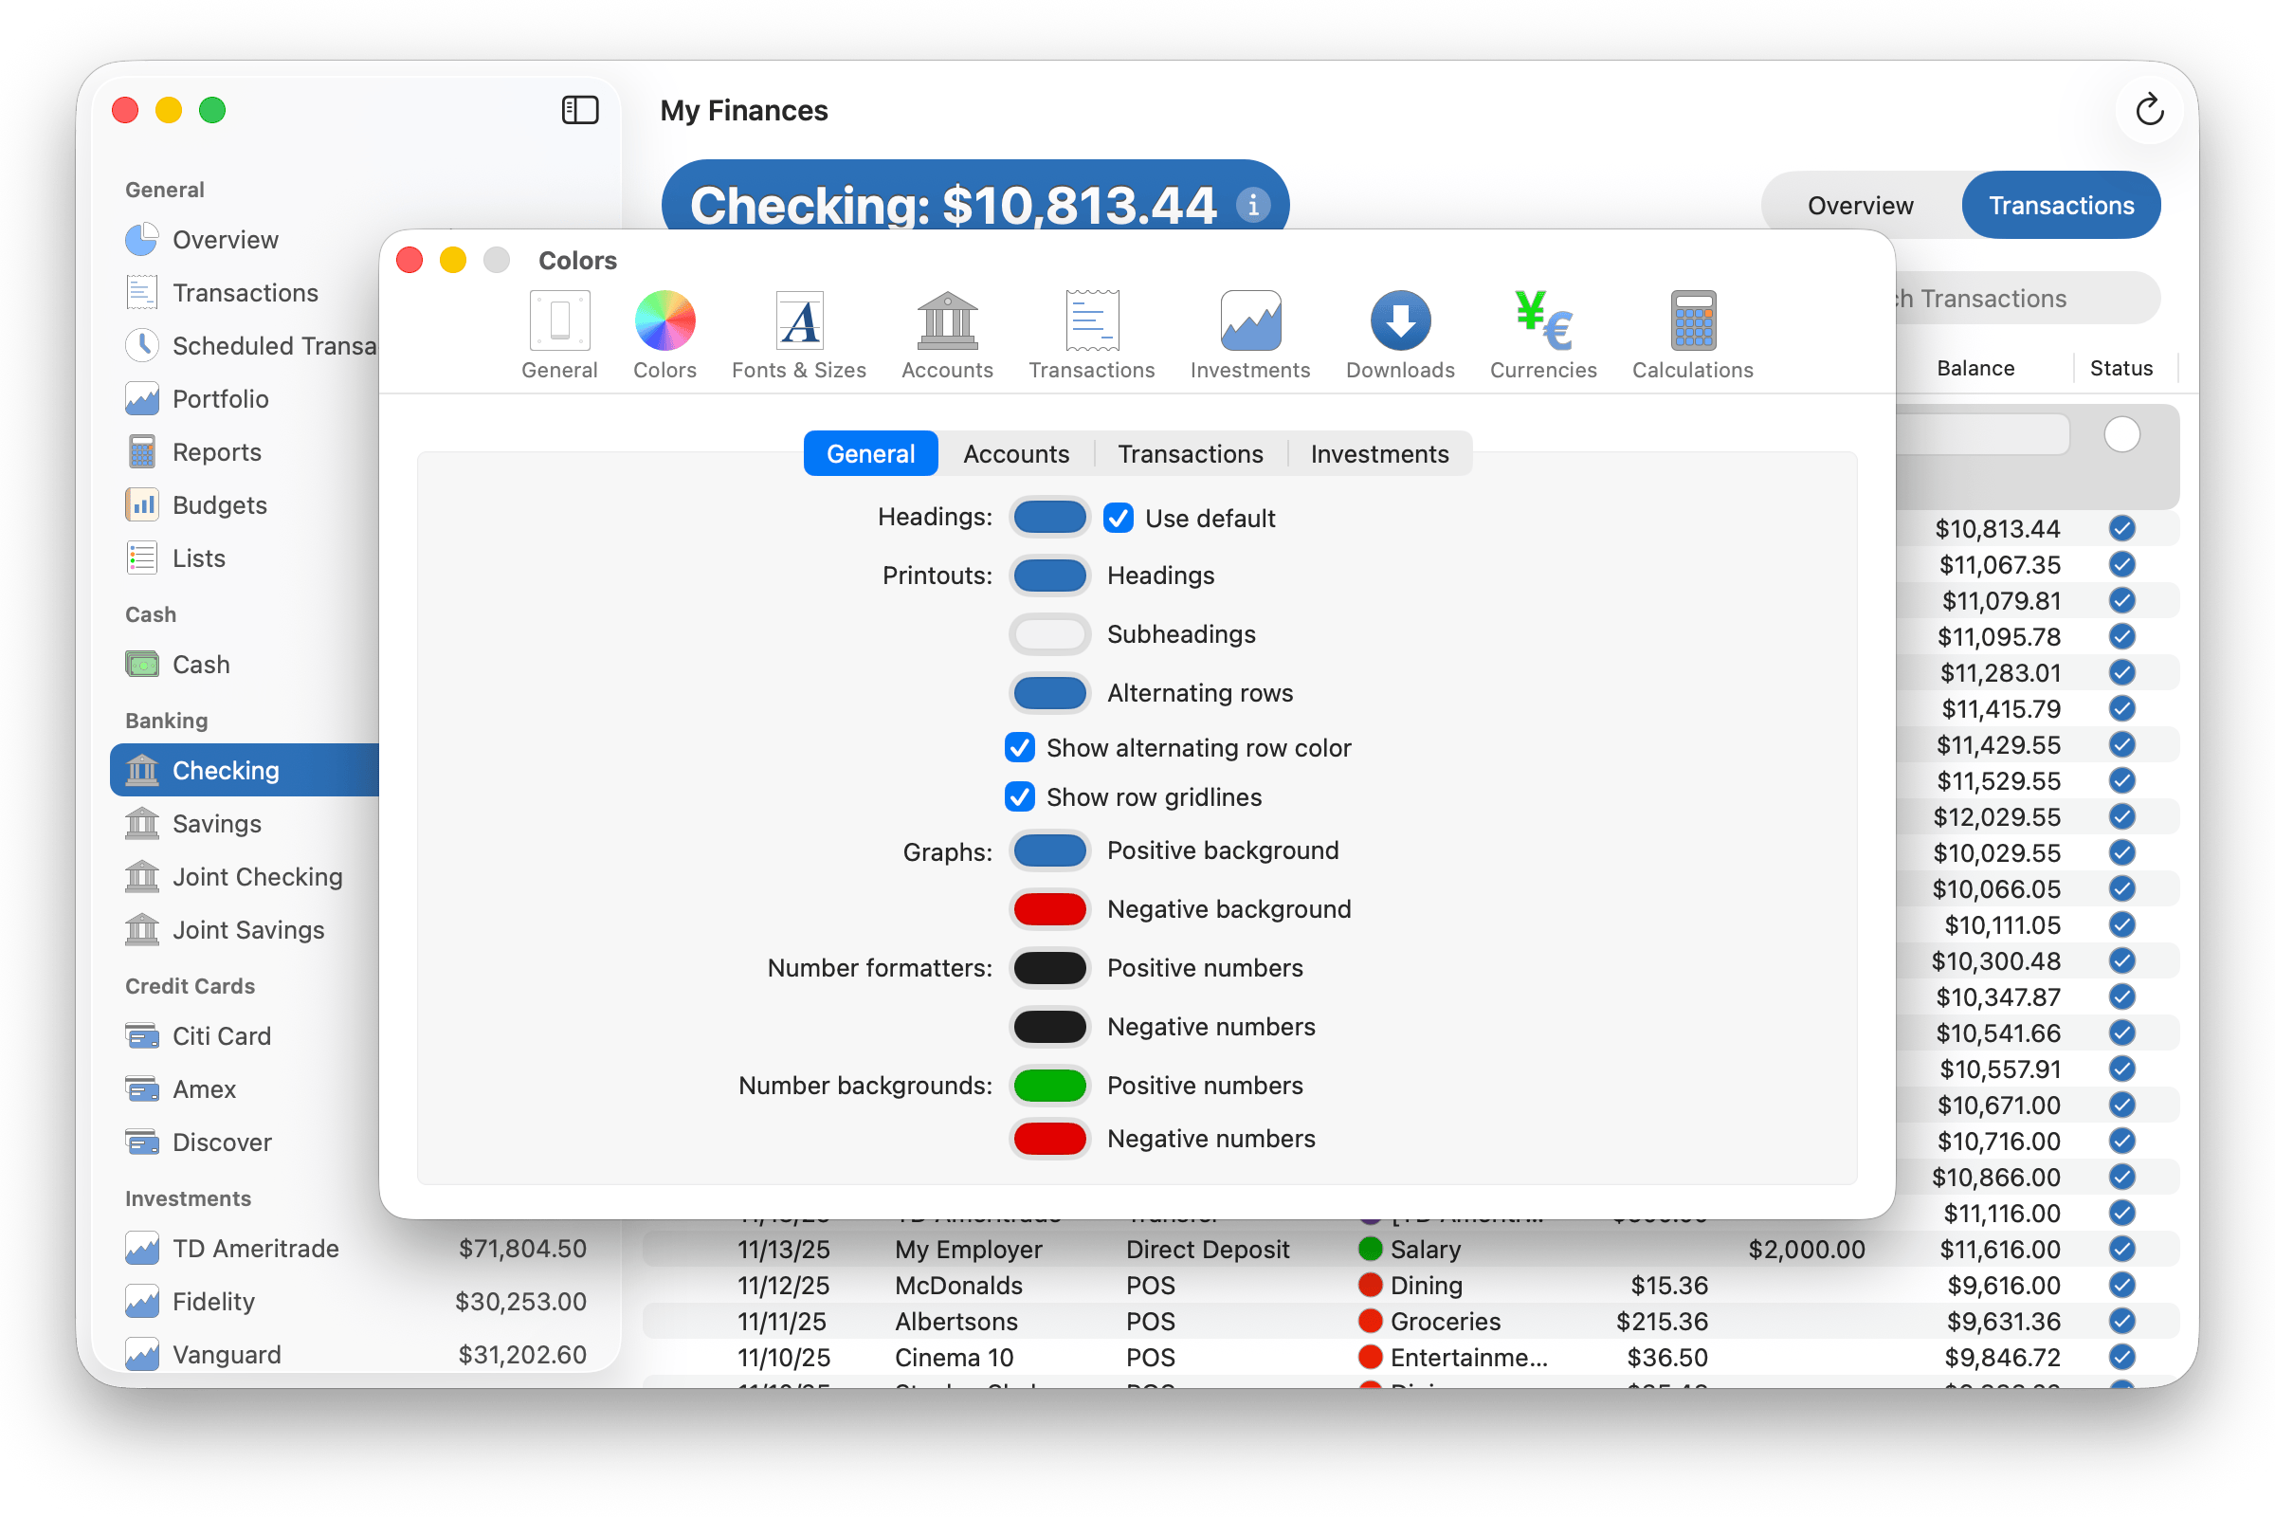
Task: Click the info icon beside Checking balance
Action: (x=1252, y=205)
